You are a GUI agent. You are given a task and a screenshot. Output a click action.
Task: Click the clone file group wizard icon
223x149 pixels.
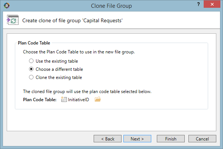click(13, 20)
